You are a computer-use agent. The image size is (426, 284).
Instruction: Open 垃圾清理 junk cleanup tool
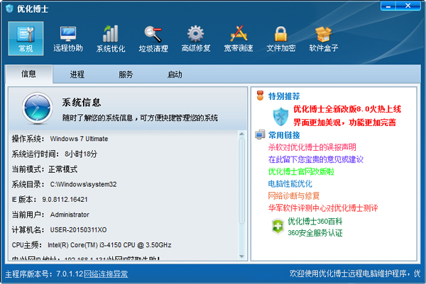point(153,38)
